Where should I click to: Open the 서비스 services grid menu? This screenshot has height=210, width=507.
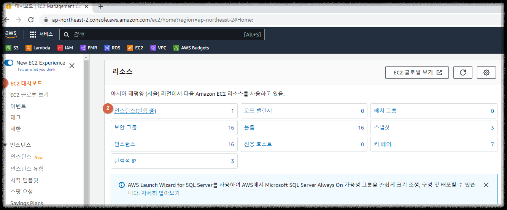41,35
